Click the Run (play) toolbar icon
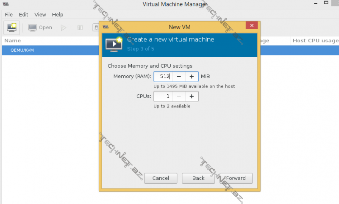The image size is (339, 204). (x=63, y=28)
